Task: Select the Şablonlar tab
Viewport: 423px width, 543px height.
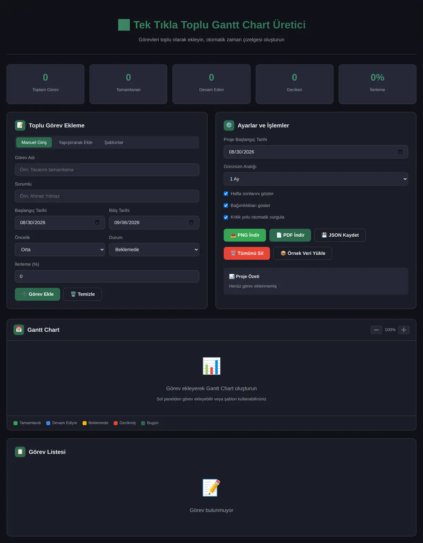Action: (x=114, y=143)
